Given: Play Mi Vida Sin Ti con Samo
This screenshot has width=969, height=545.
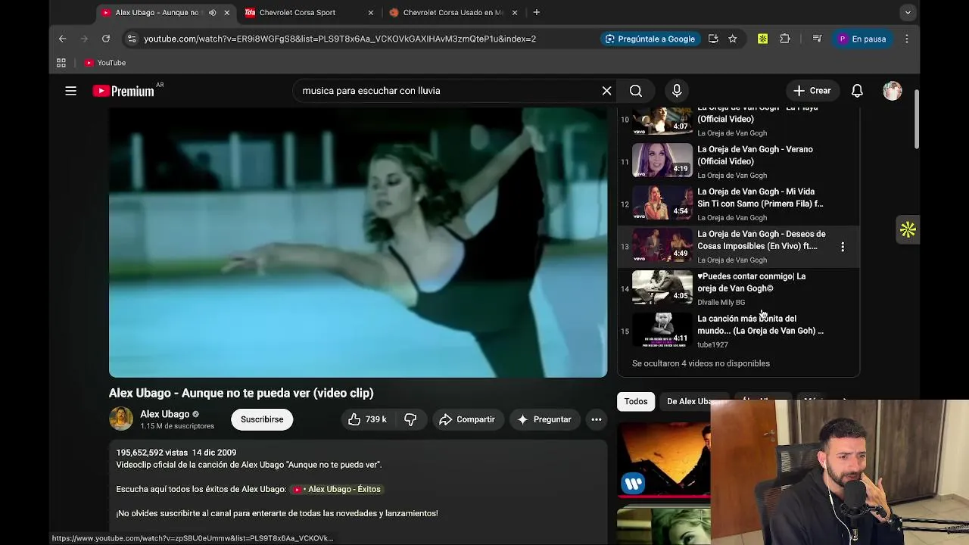Looking at the screenshot, I should (738, 204).
